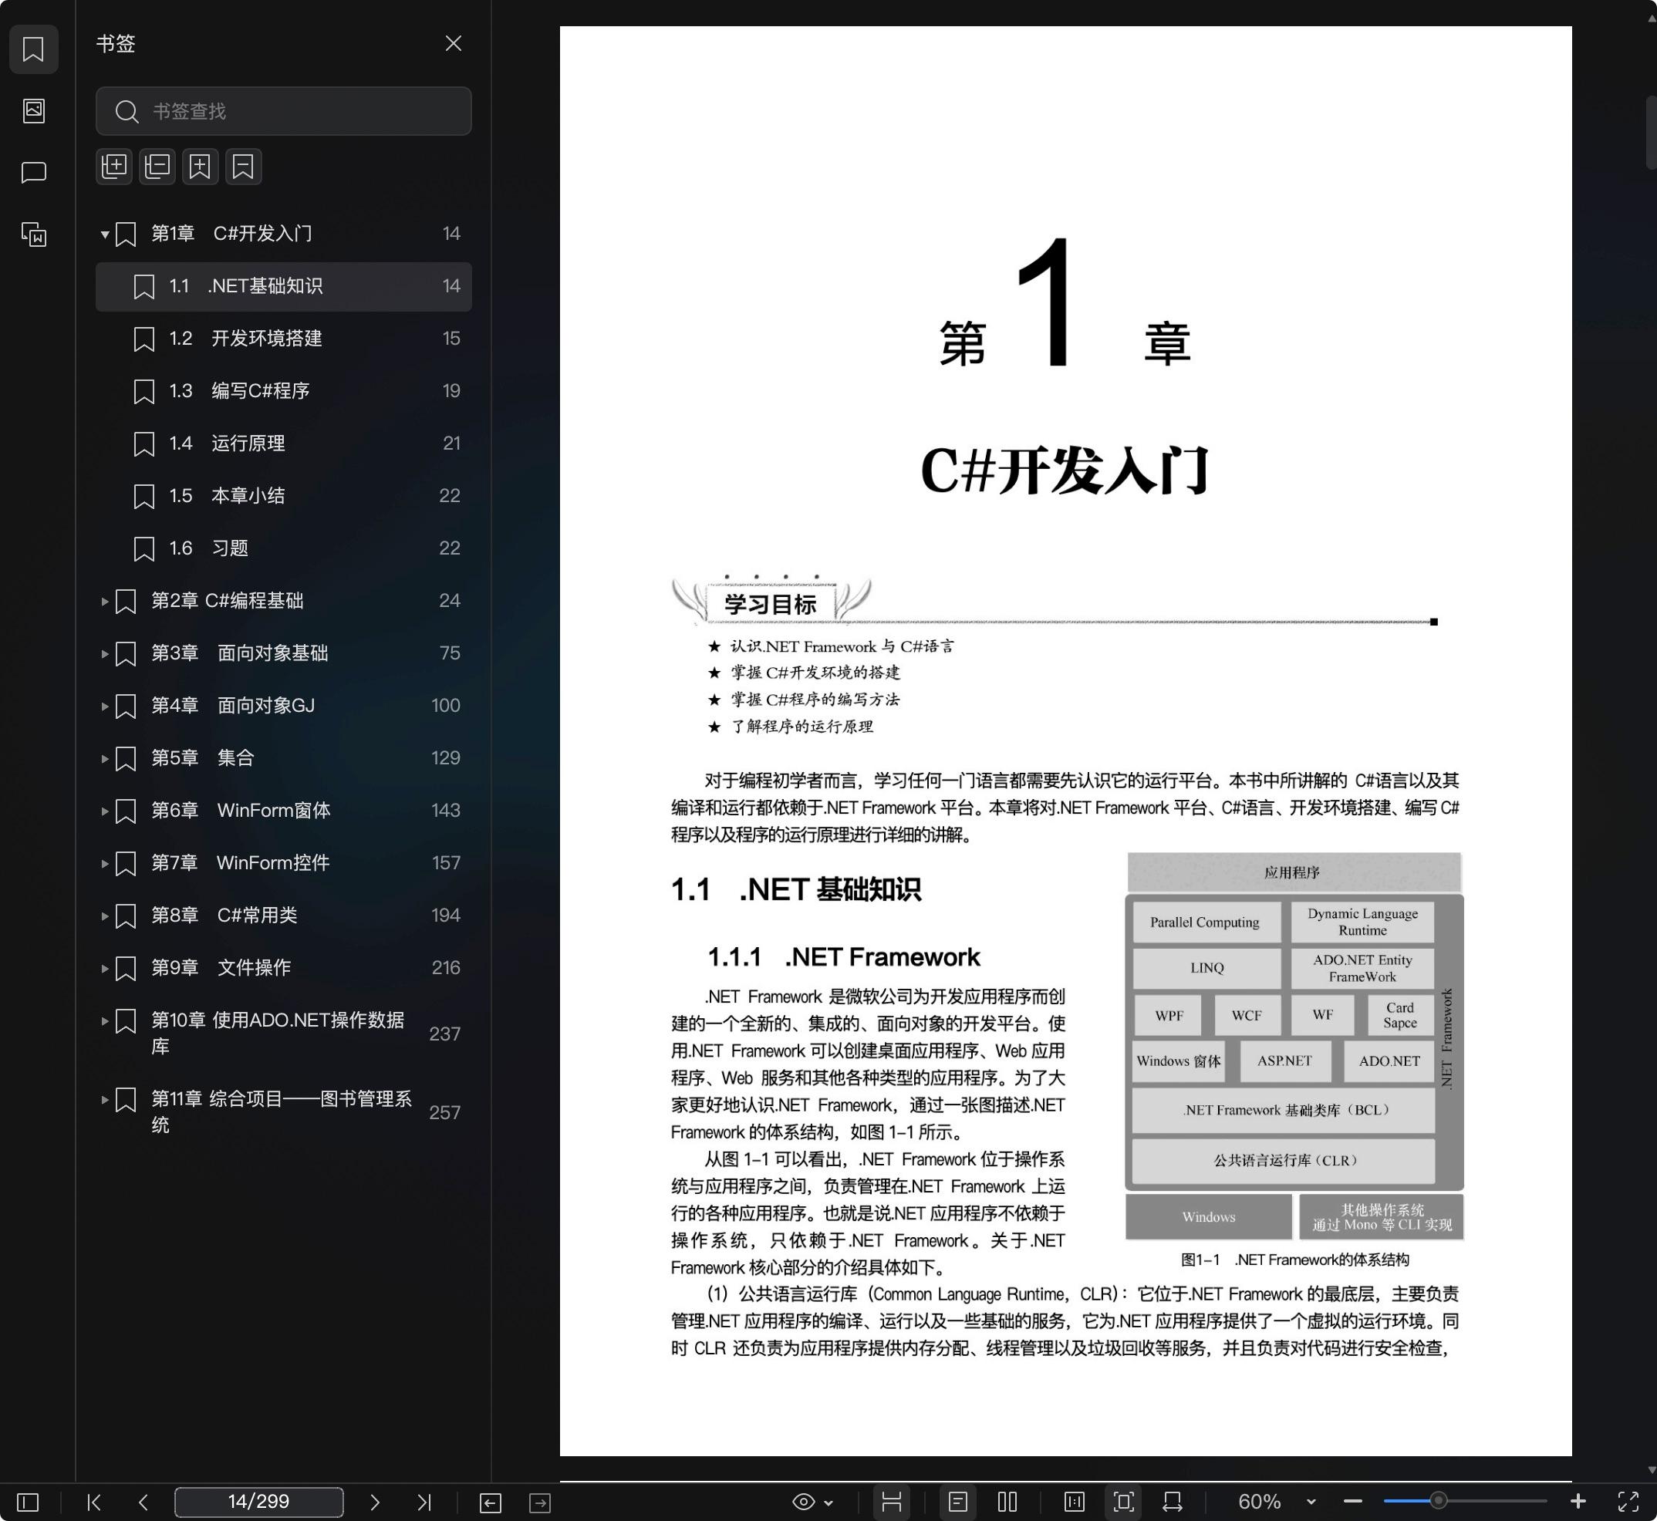Select bookmark 1.6 习题
Screen dimensions: 1657x1521
283,548
